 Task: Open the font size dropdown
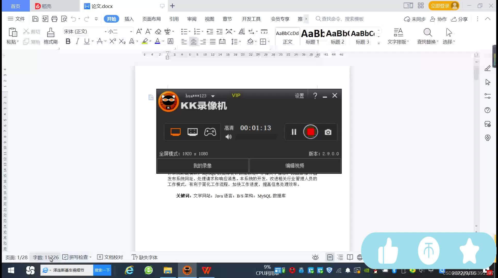click(131, 31)
